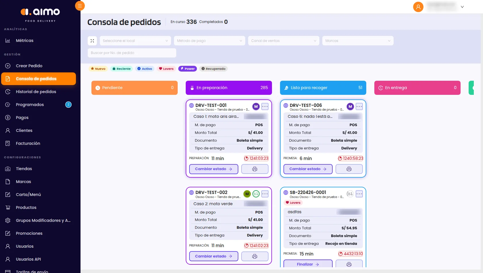Click the fullscreen expand icon button
The width and height of the screenshot is (483, 273).
[92, 41]
